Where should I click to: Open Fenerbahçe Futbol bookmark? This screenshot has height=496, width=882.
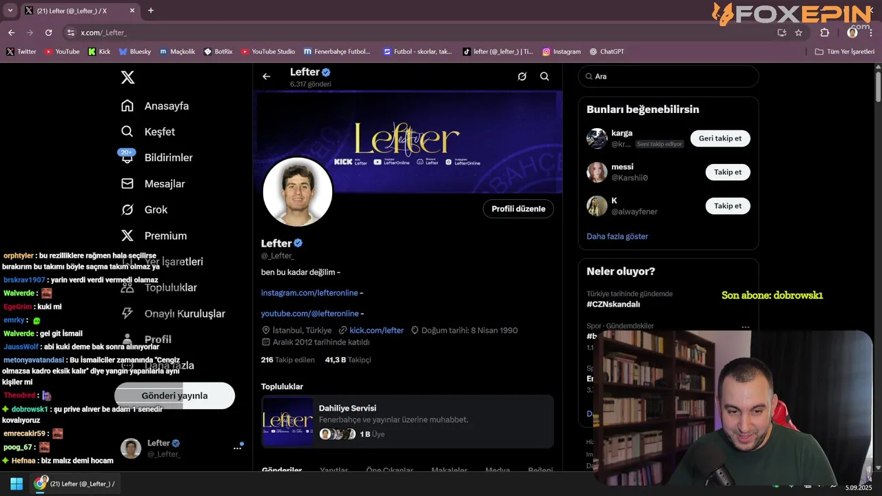point(337,52)
